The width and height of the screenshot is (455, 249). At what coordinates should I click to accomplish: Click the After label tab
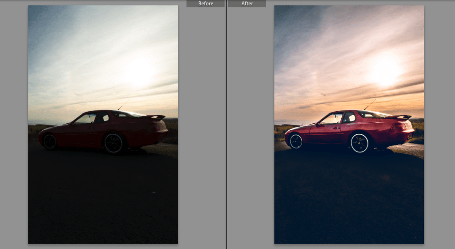[247, 4]
